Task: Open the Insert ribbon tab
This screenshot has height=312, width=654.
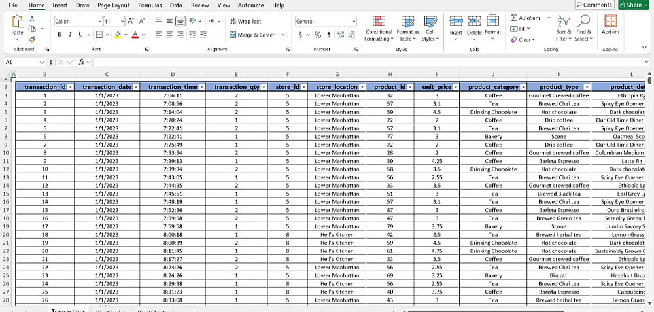Action: [60, 5]
